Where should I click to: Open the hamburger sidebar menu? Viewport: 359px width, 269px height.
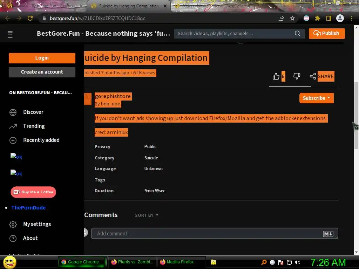click(10, 34)
